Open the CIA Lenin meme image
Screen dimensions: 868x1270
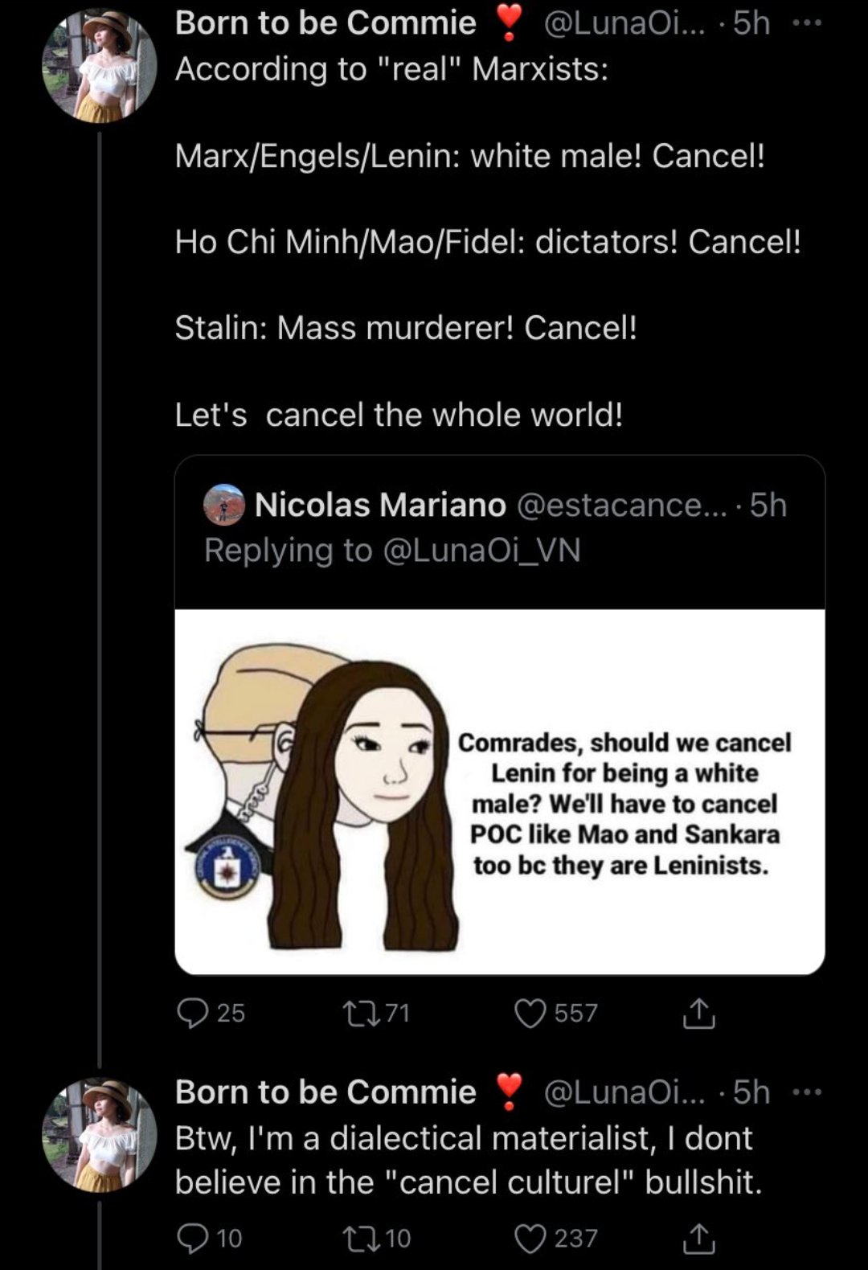[500, 792]
